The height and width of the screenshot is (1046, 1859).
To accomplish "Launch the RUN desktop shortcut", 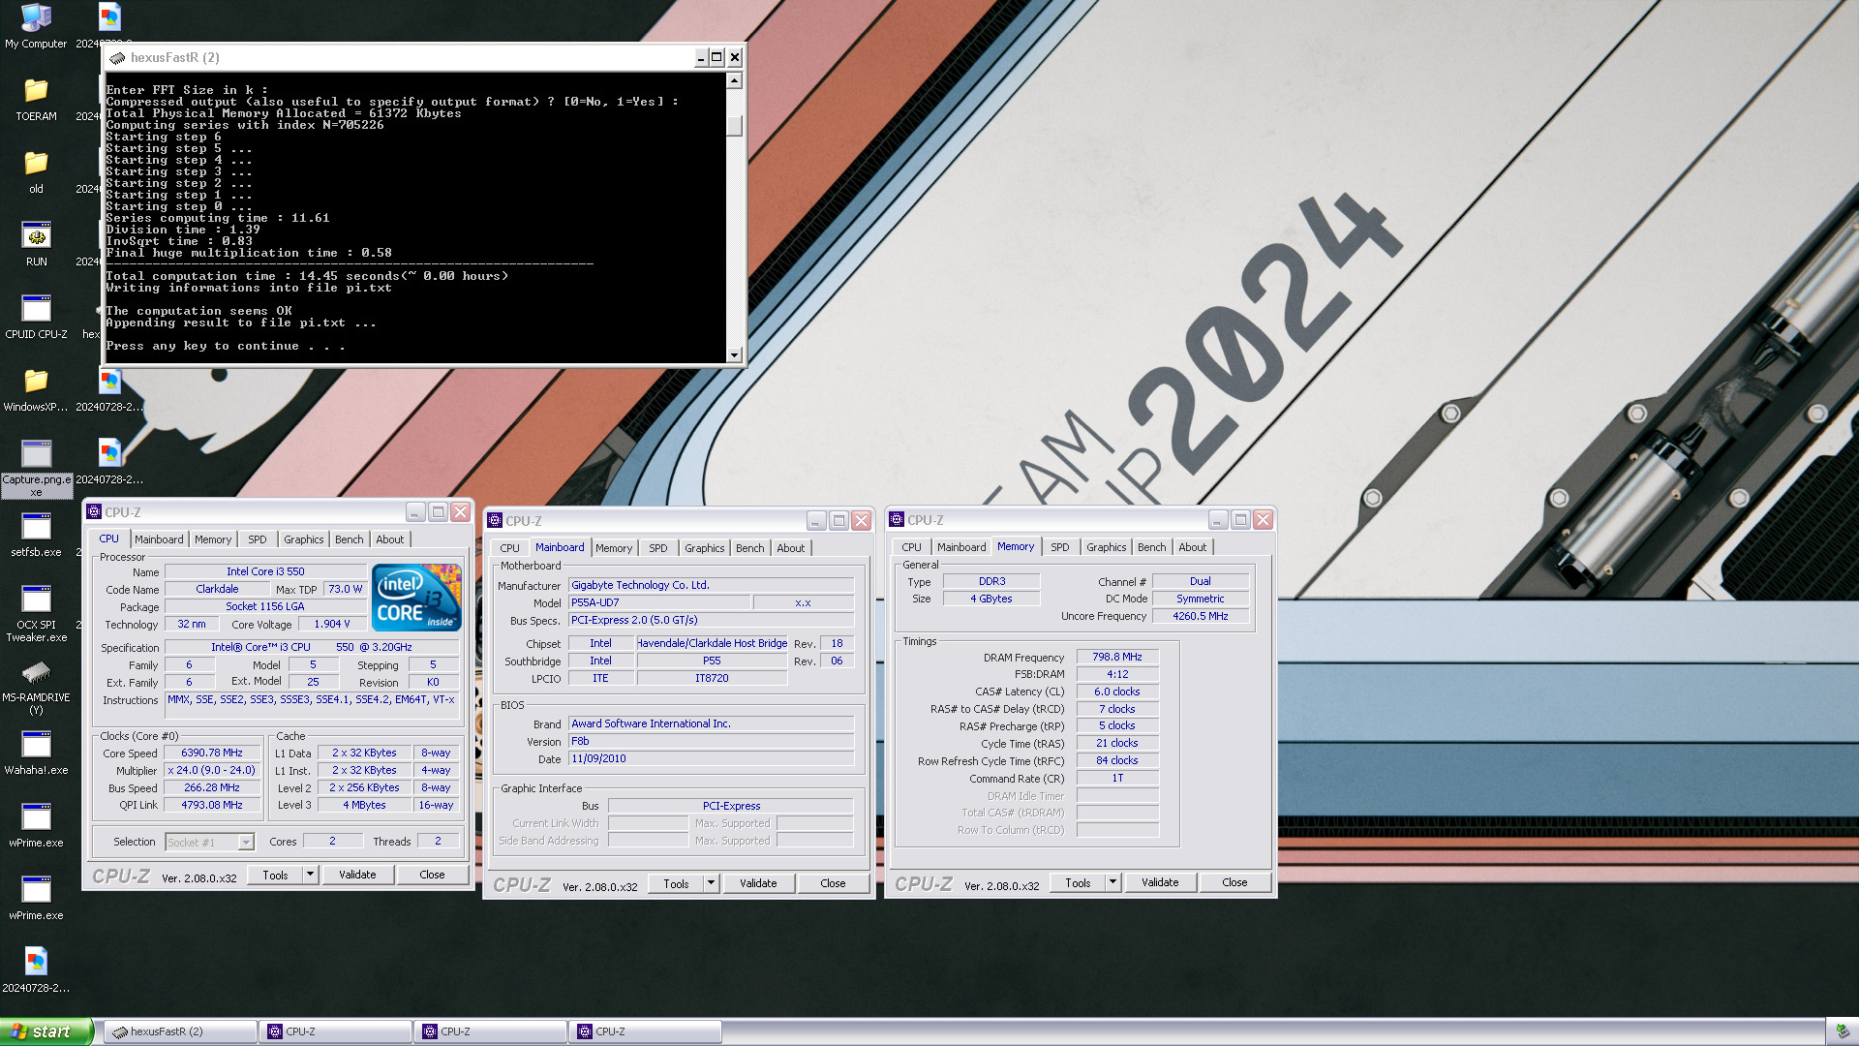I will click(36, 244).
